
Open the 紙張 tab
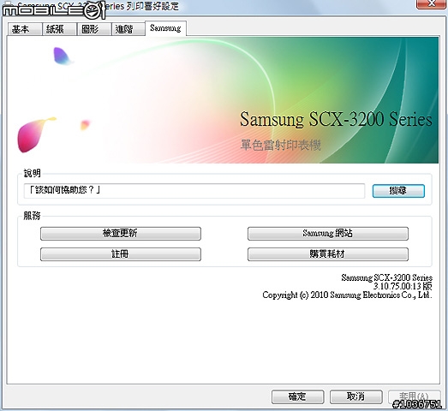(x=59, y=29)
